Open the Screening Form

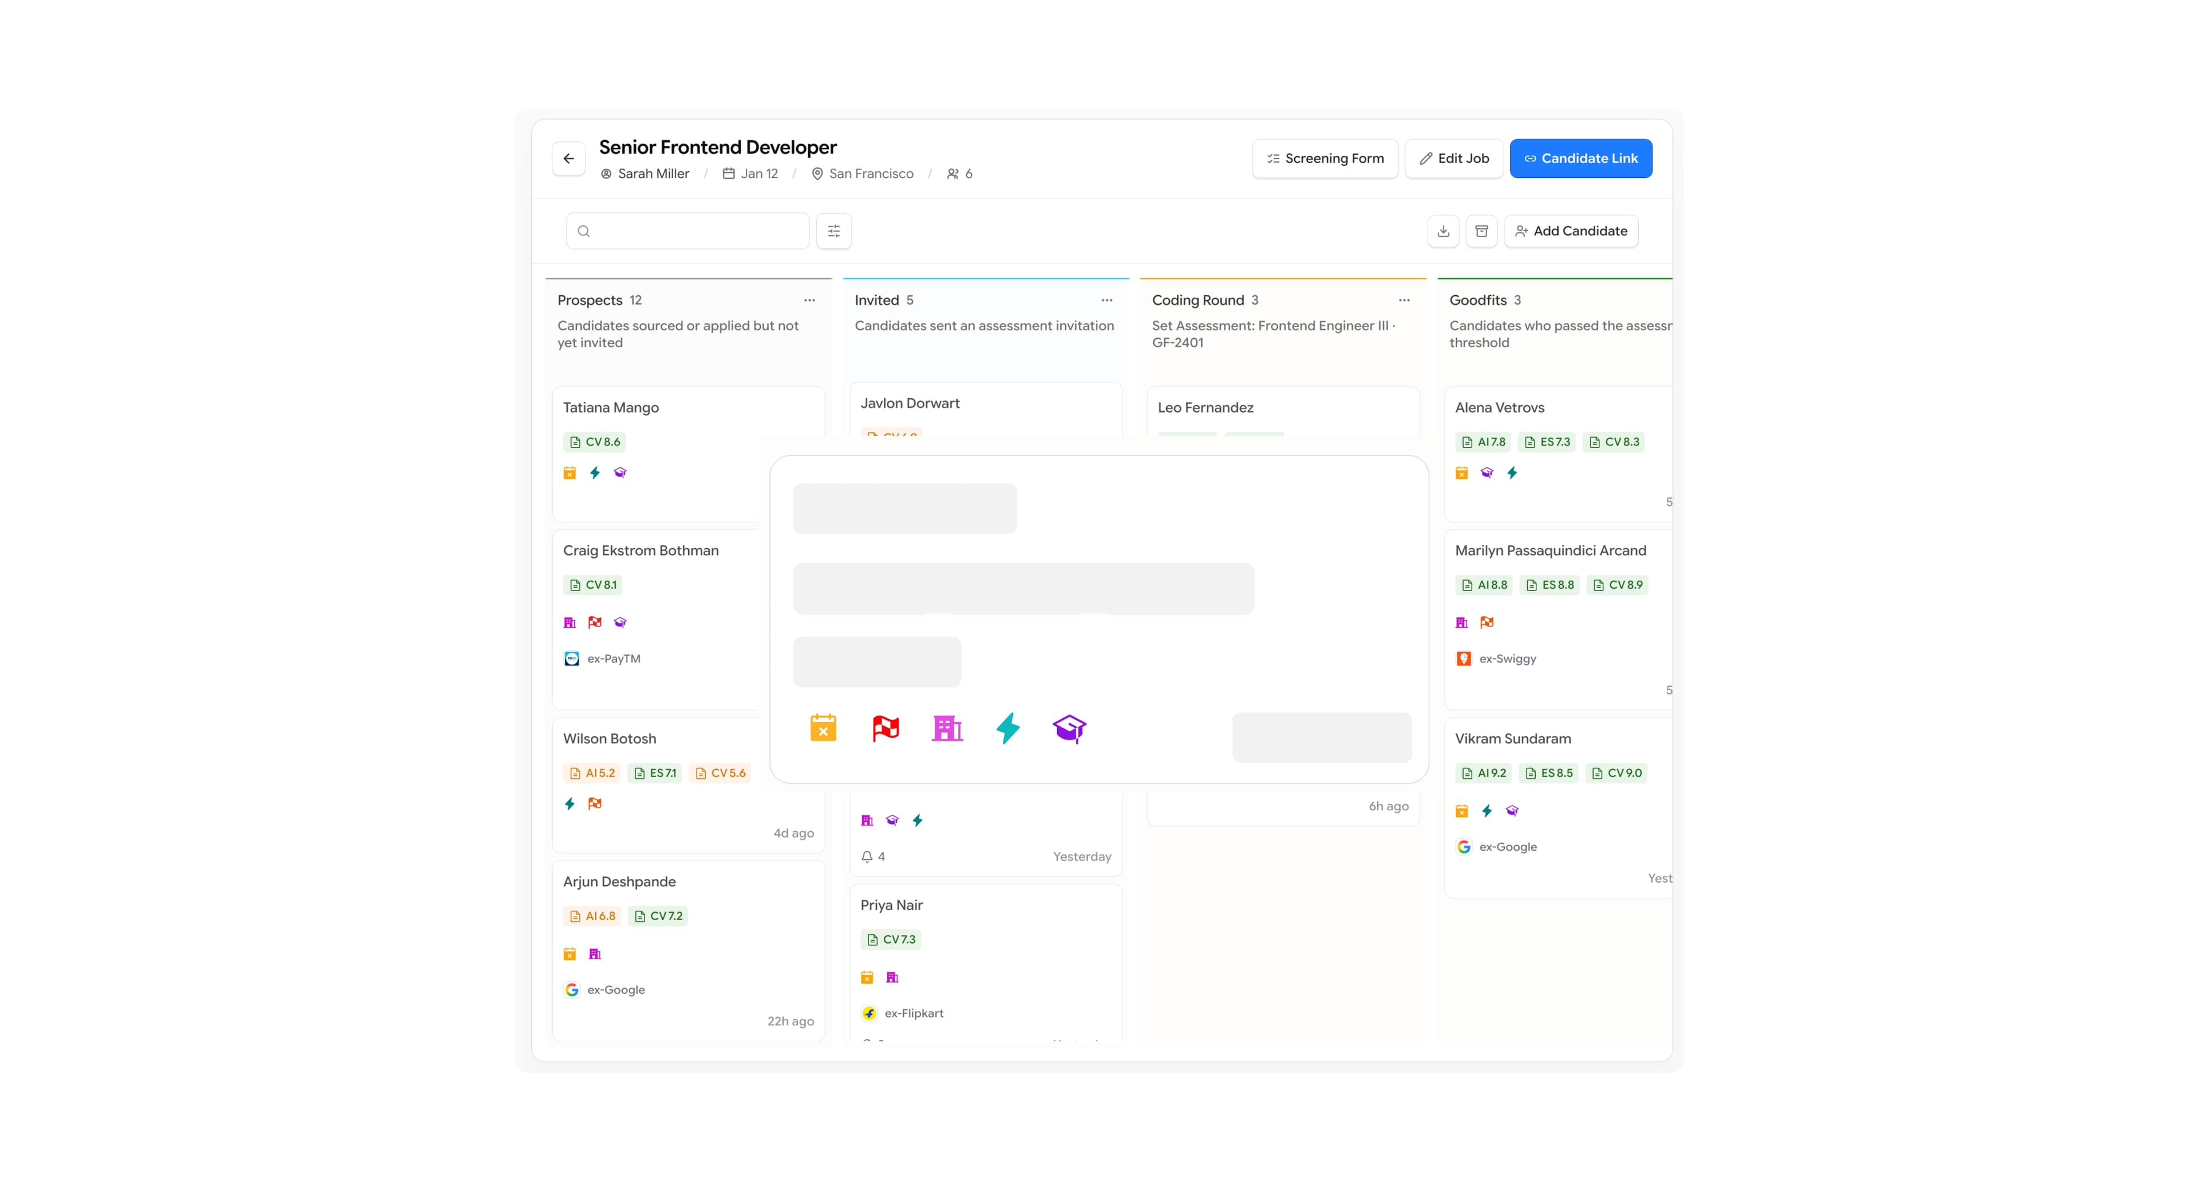(1325, 158)
